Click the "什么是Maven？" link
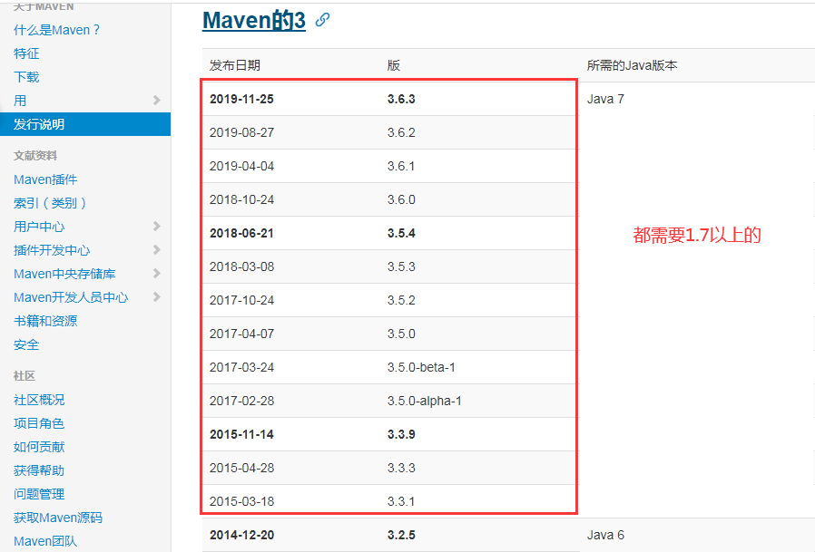Image resolution: width=815 pixels, height=552 pixels. coord(56,30)
